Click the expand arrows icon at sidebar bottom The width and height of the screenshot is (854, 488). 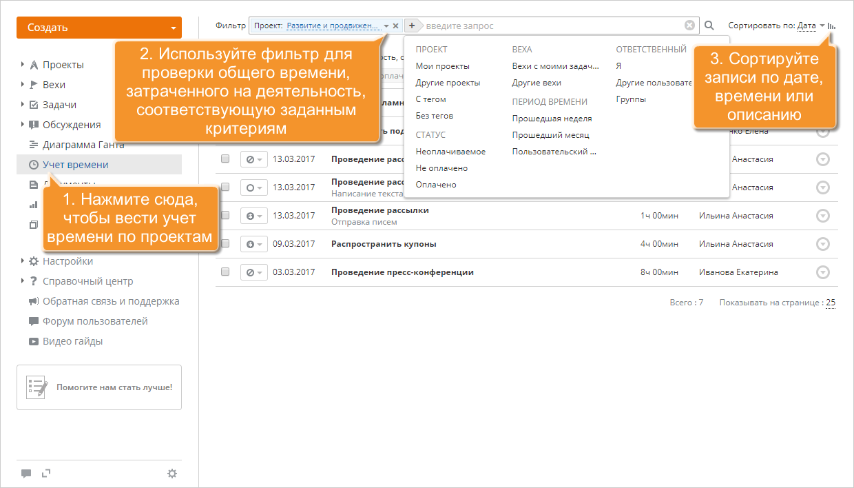(x=46, y=473)
